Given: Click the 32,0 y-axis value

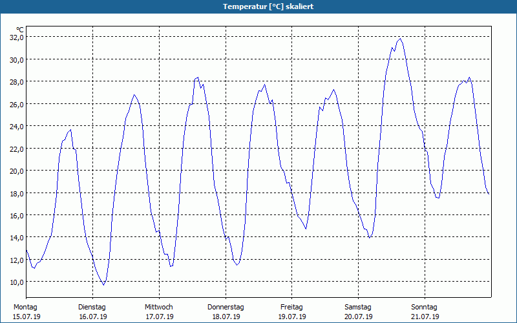Looking at the screenshot, I should point(17,37).
